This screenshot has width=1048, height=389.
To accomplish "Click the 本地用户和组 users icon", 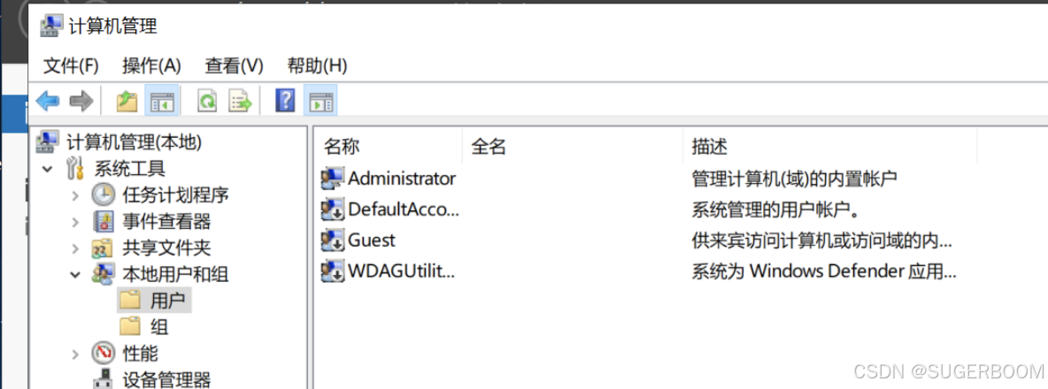I will 104,274.
